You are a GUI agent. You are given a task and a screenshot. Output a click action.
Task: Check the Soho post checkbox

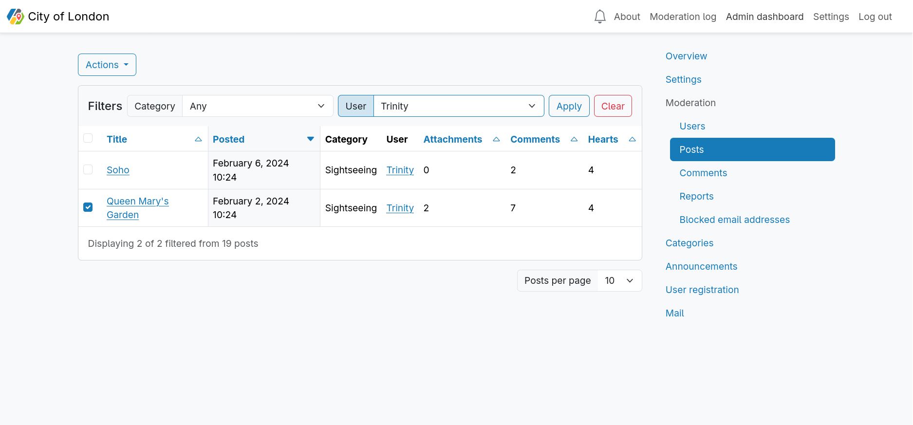coord(88,169)
